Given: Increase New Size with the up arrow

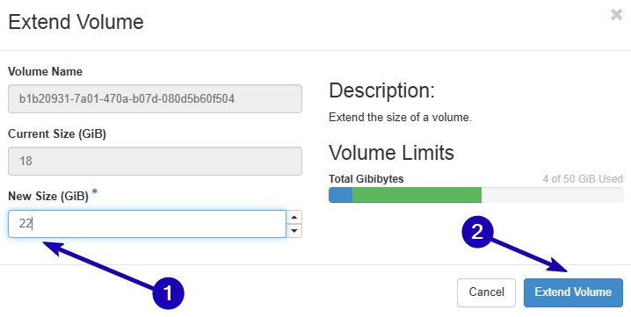Looking at the screenshot, I should pyautogui.click(x=294, y=217).
